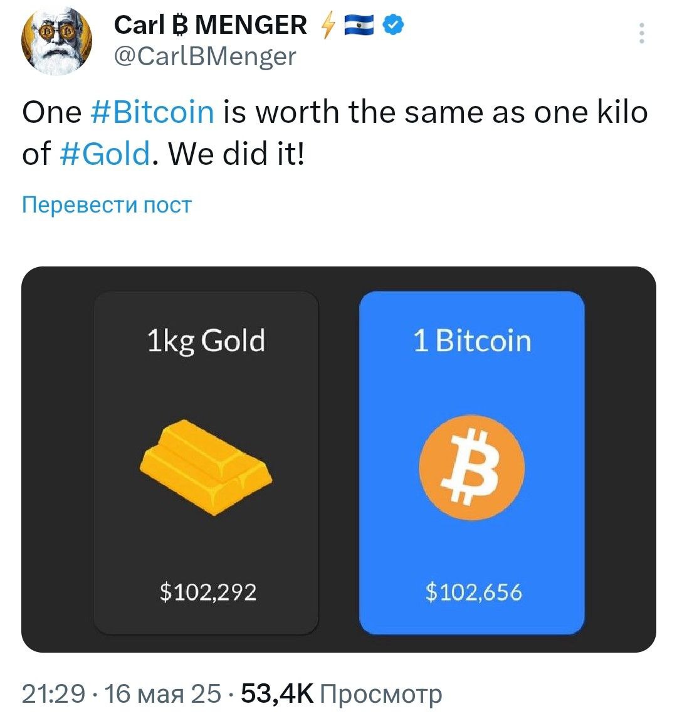Click the El Salvador flag emoji
This screenshot has width=677, height=726.
[x=359, y=25]
